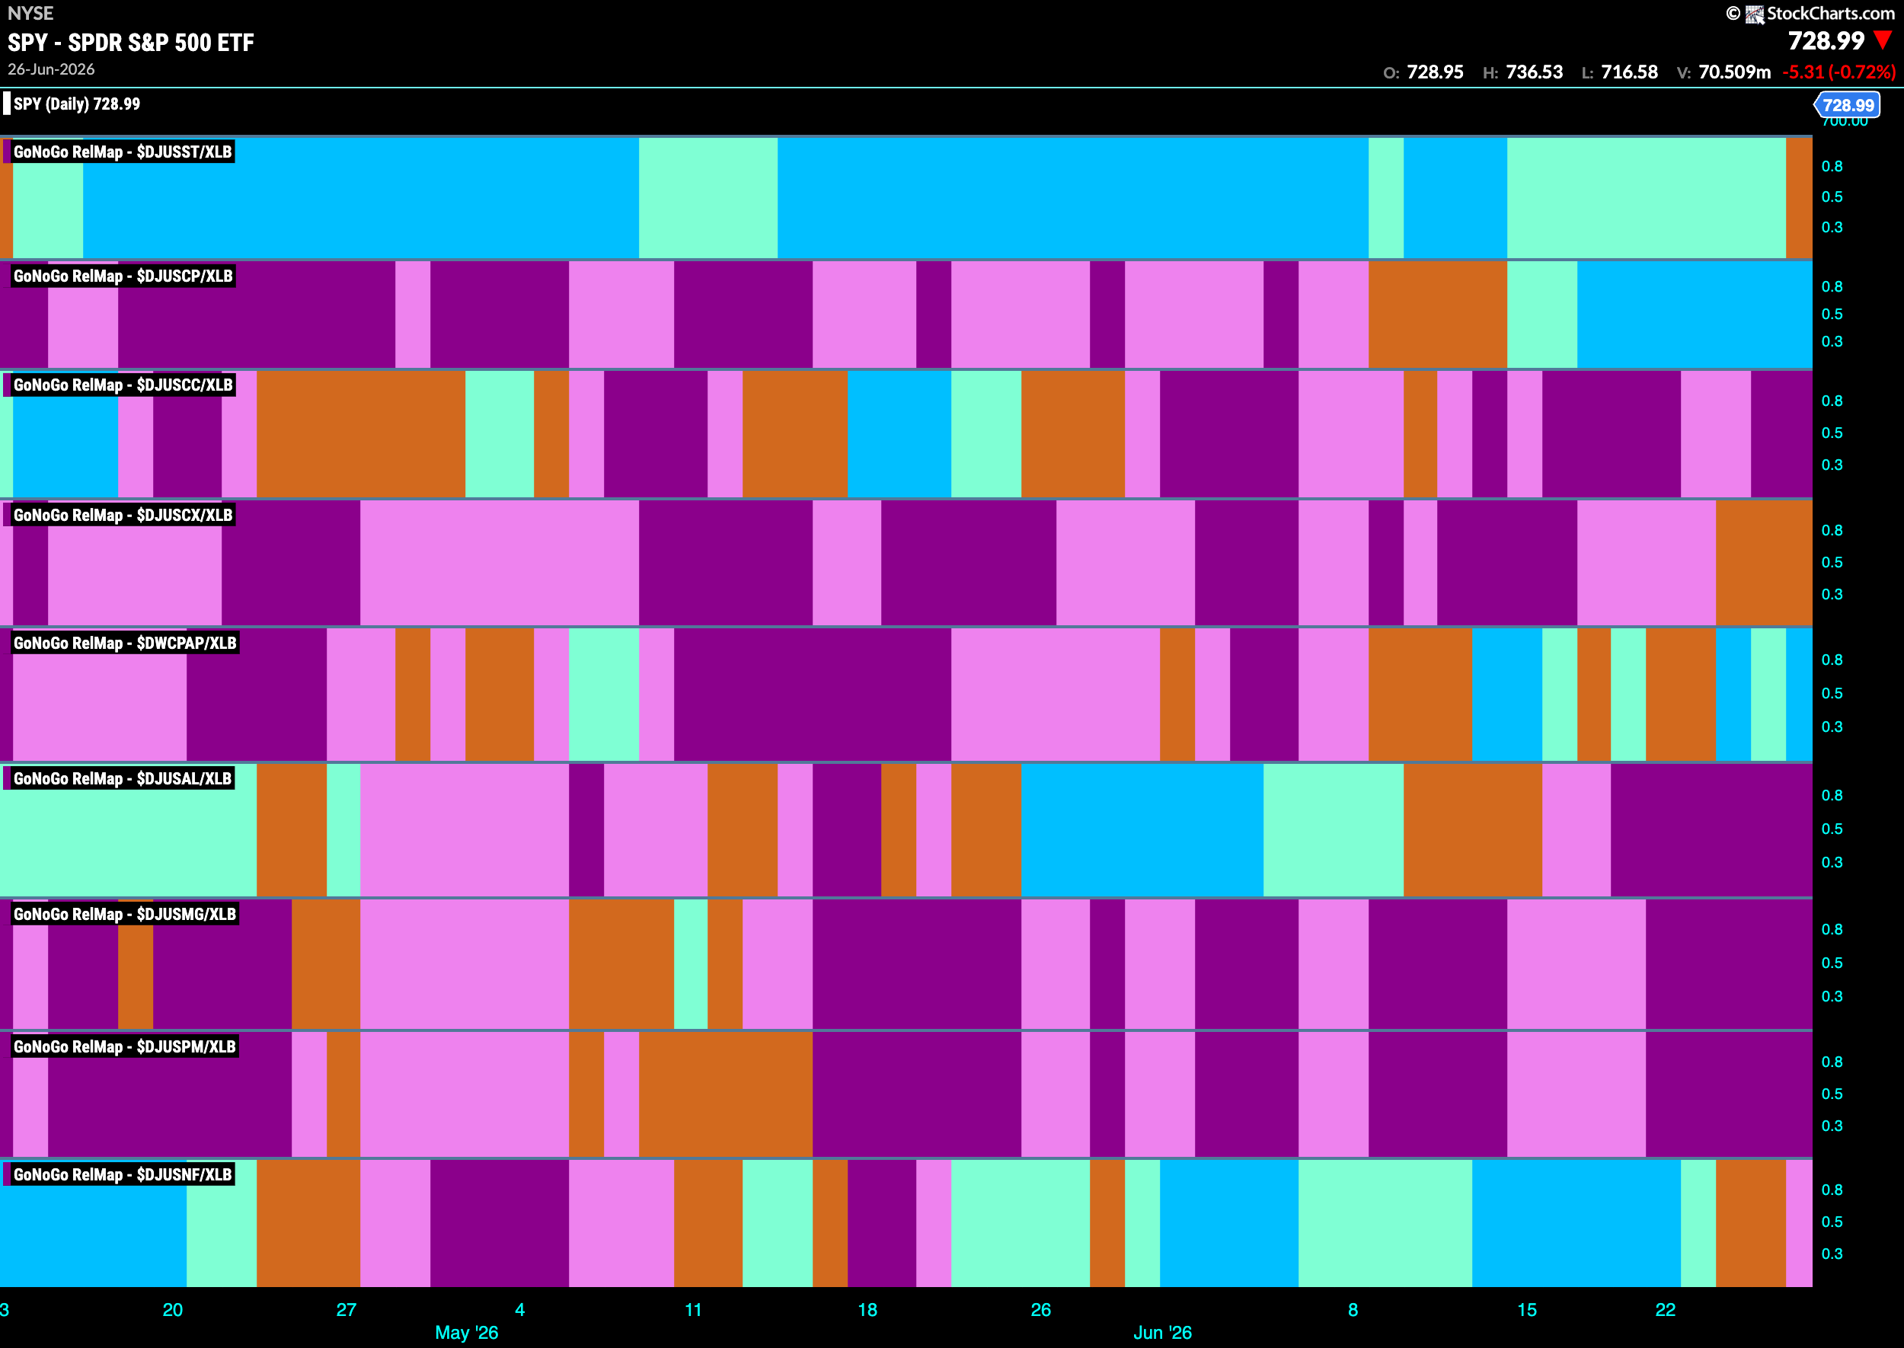Click the GoNoGo RelMap - $DJUSMG/XLB label

pos(124,914)
